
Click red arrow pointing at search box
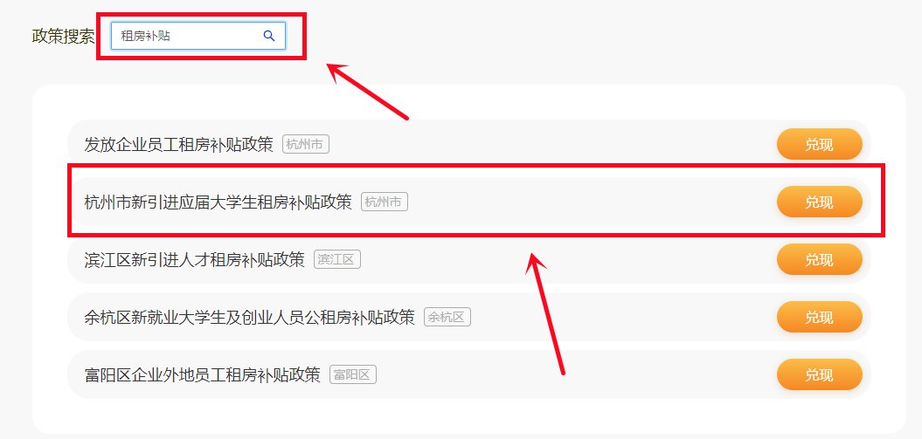(x=367, y=92)
